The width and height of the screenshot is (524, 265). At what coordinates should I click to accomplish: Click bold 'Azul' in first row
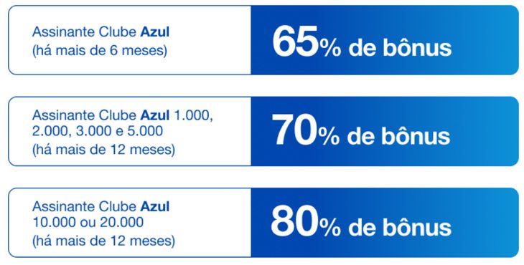point(155,32)
